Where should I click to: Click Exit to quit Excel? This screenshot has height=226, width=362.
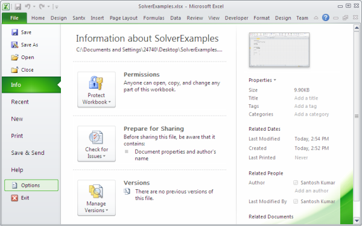(x=21, y=198)
